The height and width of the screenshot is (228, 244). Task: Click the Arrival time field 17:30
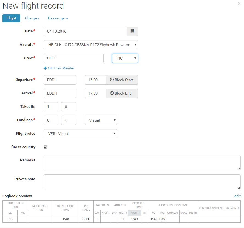[95, 93]
